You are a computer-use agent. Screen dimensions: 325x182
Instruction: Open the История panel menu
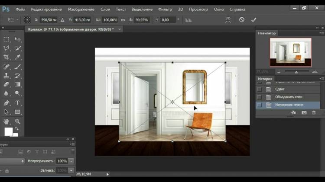click(x=322, y=79)
